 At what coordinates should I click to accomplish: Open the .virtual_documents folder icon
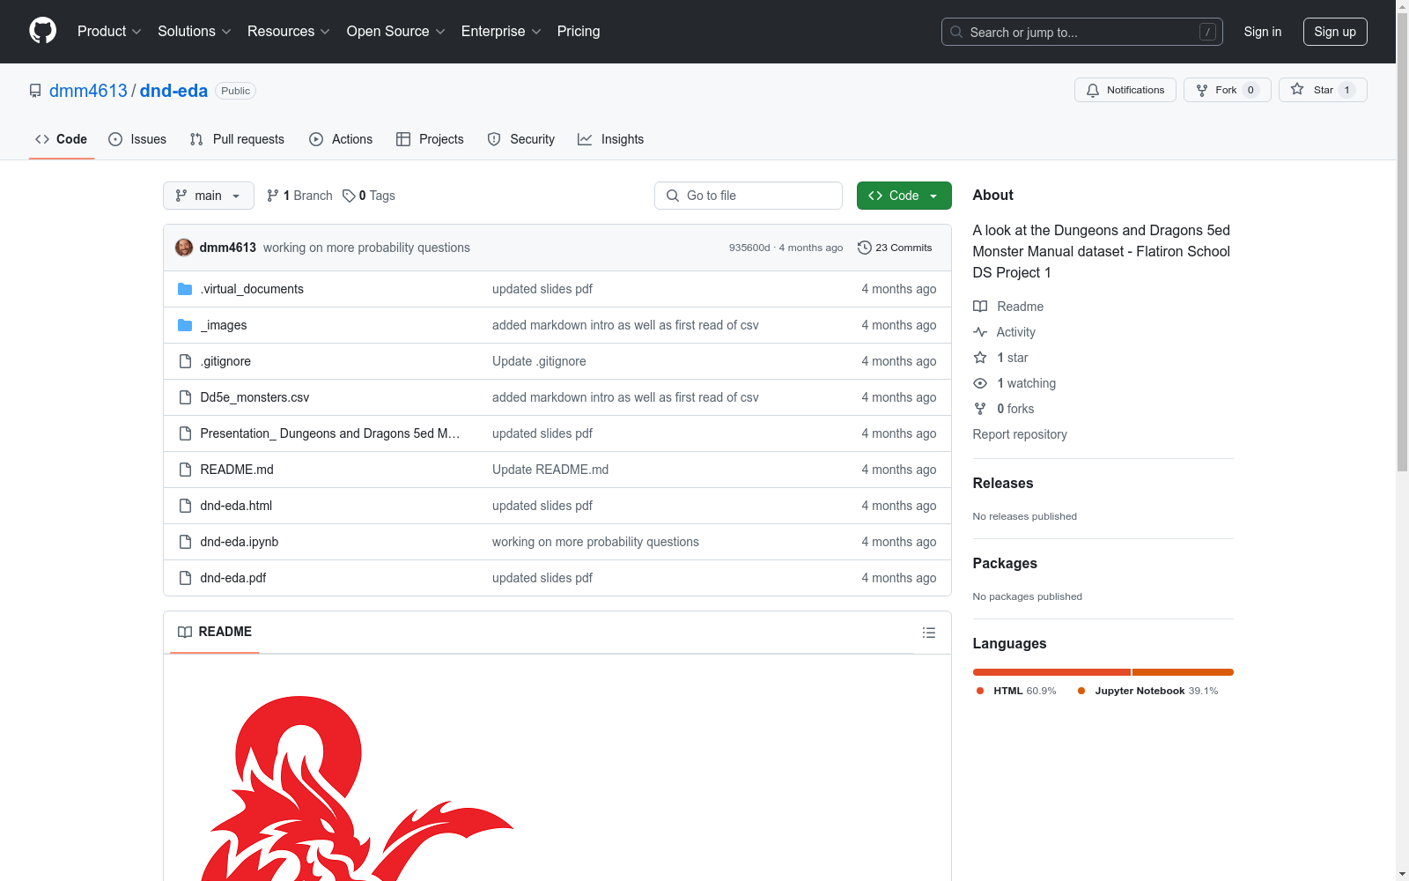(x=185, y=289)
